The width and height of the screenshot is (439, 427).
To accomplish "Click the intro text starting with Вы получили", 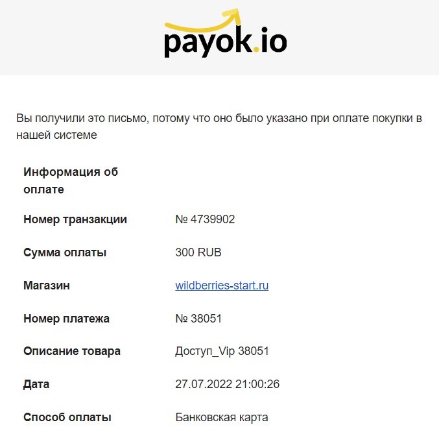I will point(219,127).
